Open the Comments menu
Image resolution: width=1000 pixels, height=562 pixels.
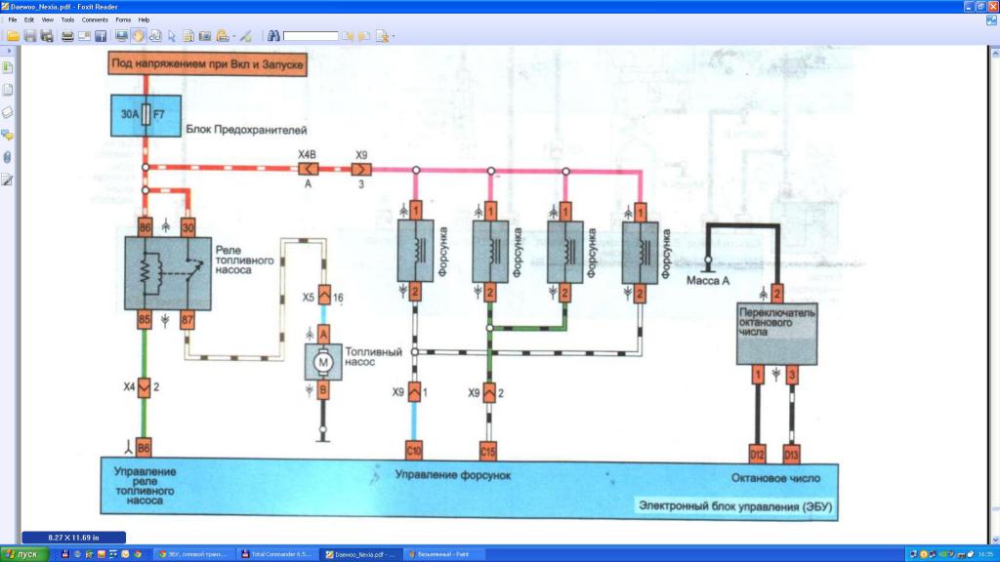[95, 20]
